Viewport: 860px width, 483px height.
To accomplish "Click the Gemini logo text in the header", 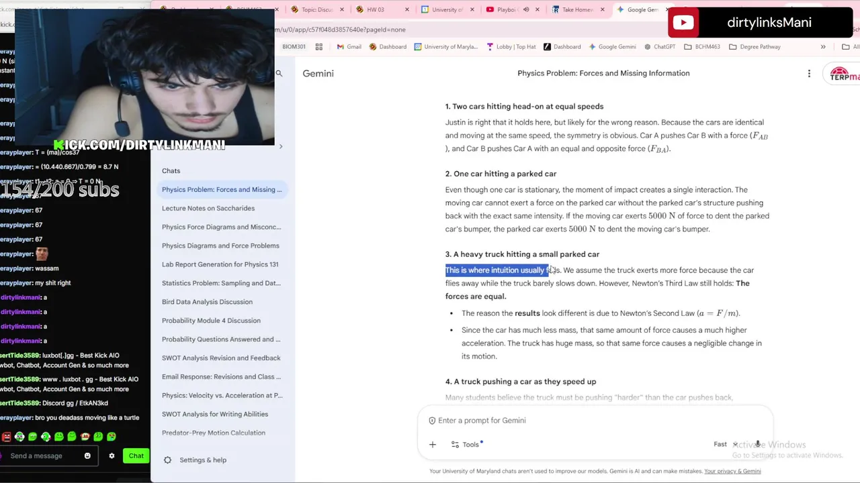I will (318, 73).
